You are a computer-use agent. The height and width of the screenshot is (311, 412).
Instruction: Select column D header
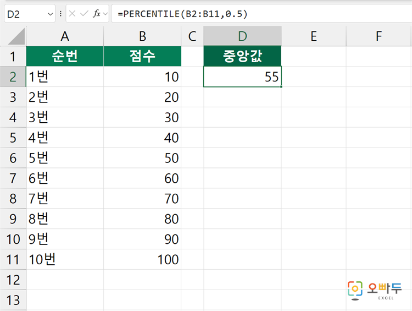click(242, 36)
